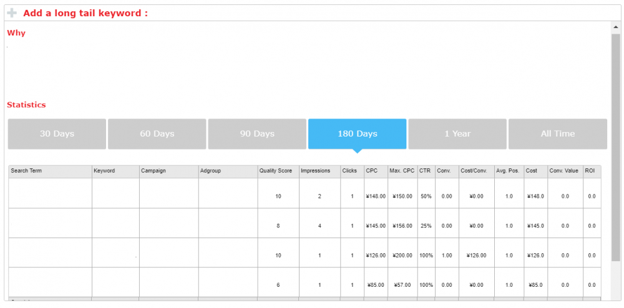Viewport: 624px width, 308px height.
Task: Click the vertical scrollbar thumb
Action: coord(616,147)
